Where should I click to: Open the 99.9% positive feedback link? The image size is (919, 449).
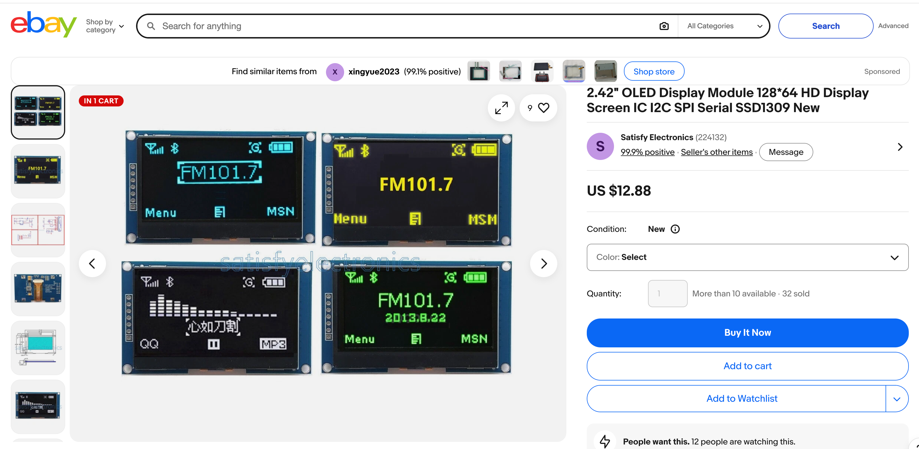tap(647, 152)
